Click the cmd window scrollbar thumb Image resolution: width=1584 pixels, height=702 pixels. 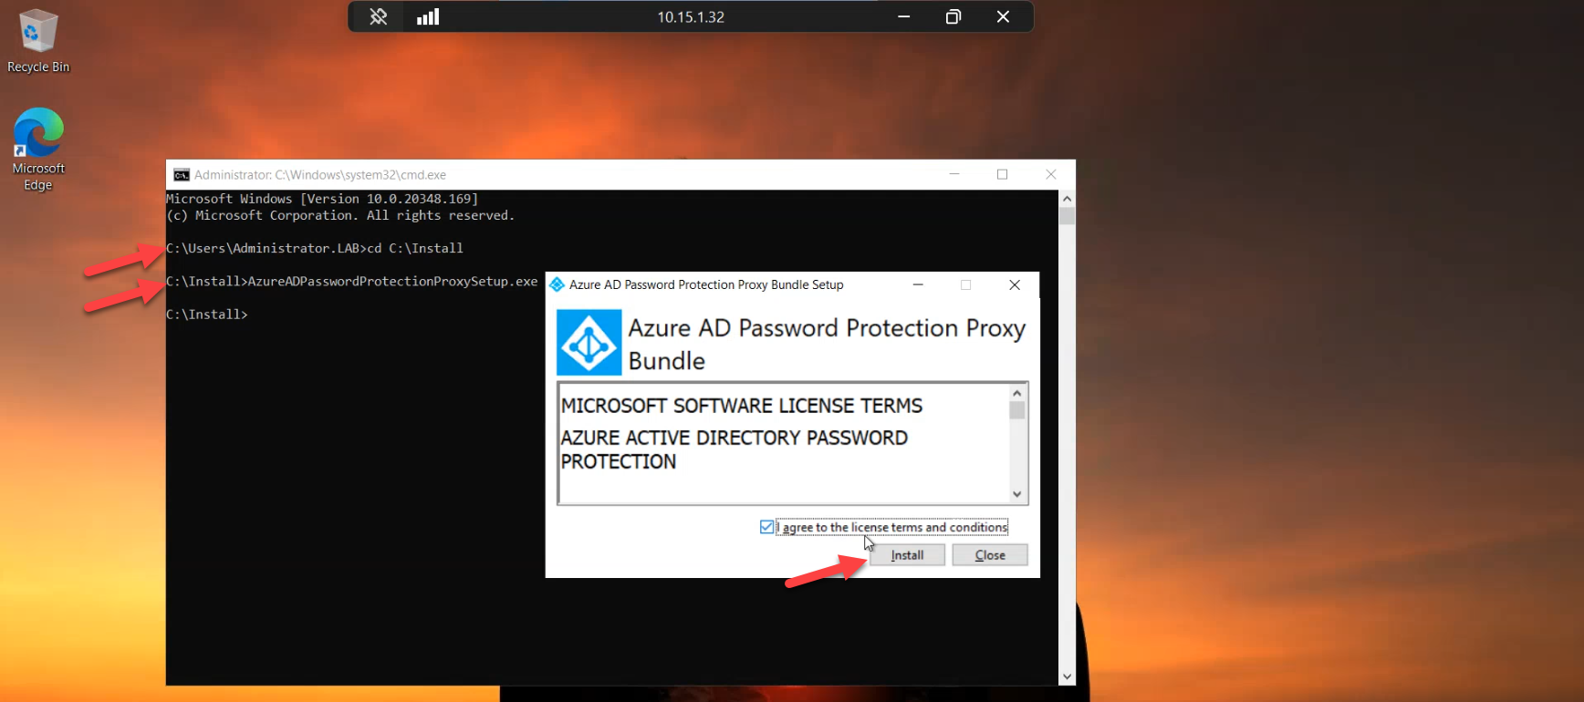point(1067,216)
